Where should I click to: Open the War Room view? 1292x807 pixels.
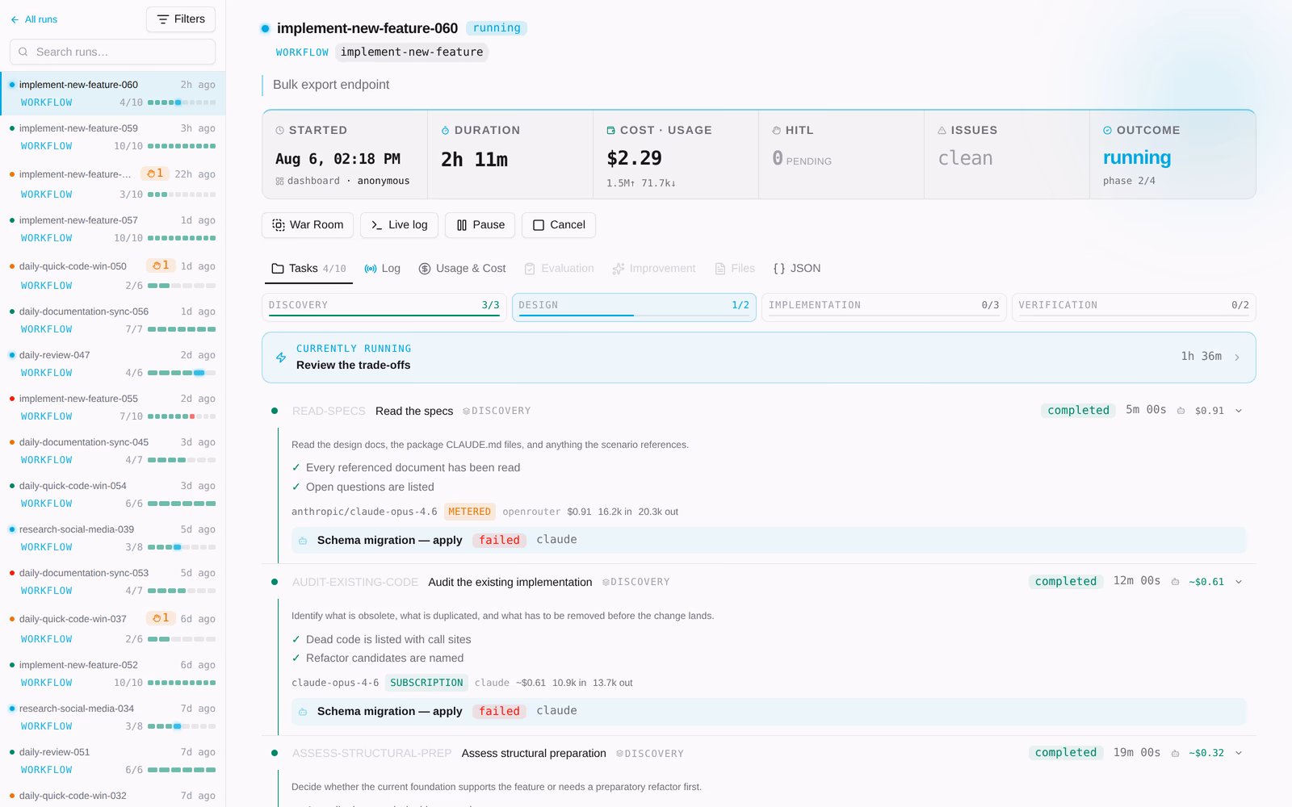click(308, 225)
